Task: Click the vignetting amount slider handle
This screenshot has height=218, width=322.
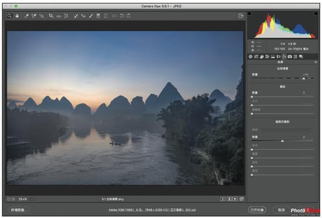Action: tap(282, 141)
